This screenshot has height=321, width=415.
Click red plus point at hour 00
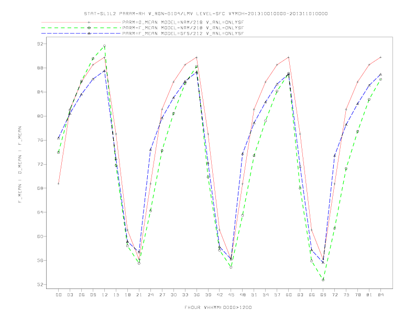tap(59, 184)
